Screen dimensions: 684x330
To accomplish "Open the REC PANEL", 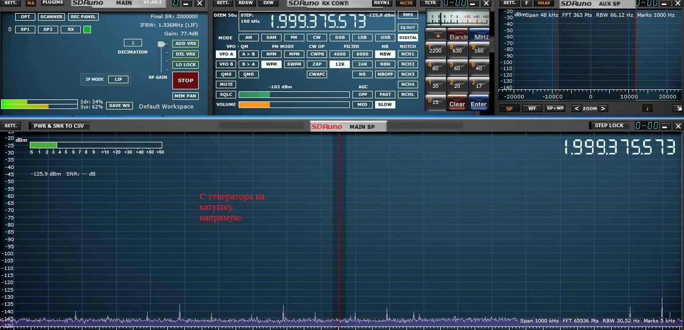I will coord(83,17).
